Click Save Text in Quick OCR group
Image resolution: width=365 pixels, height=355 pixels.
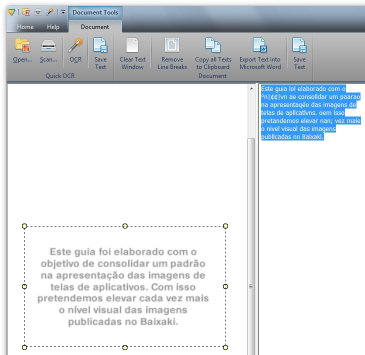100,53
